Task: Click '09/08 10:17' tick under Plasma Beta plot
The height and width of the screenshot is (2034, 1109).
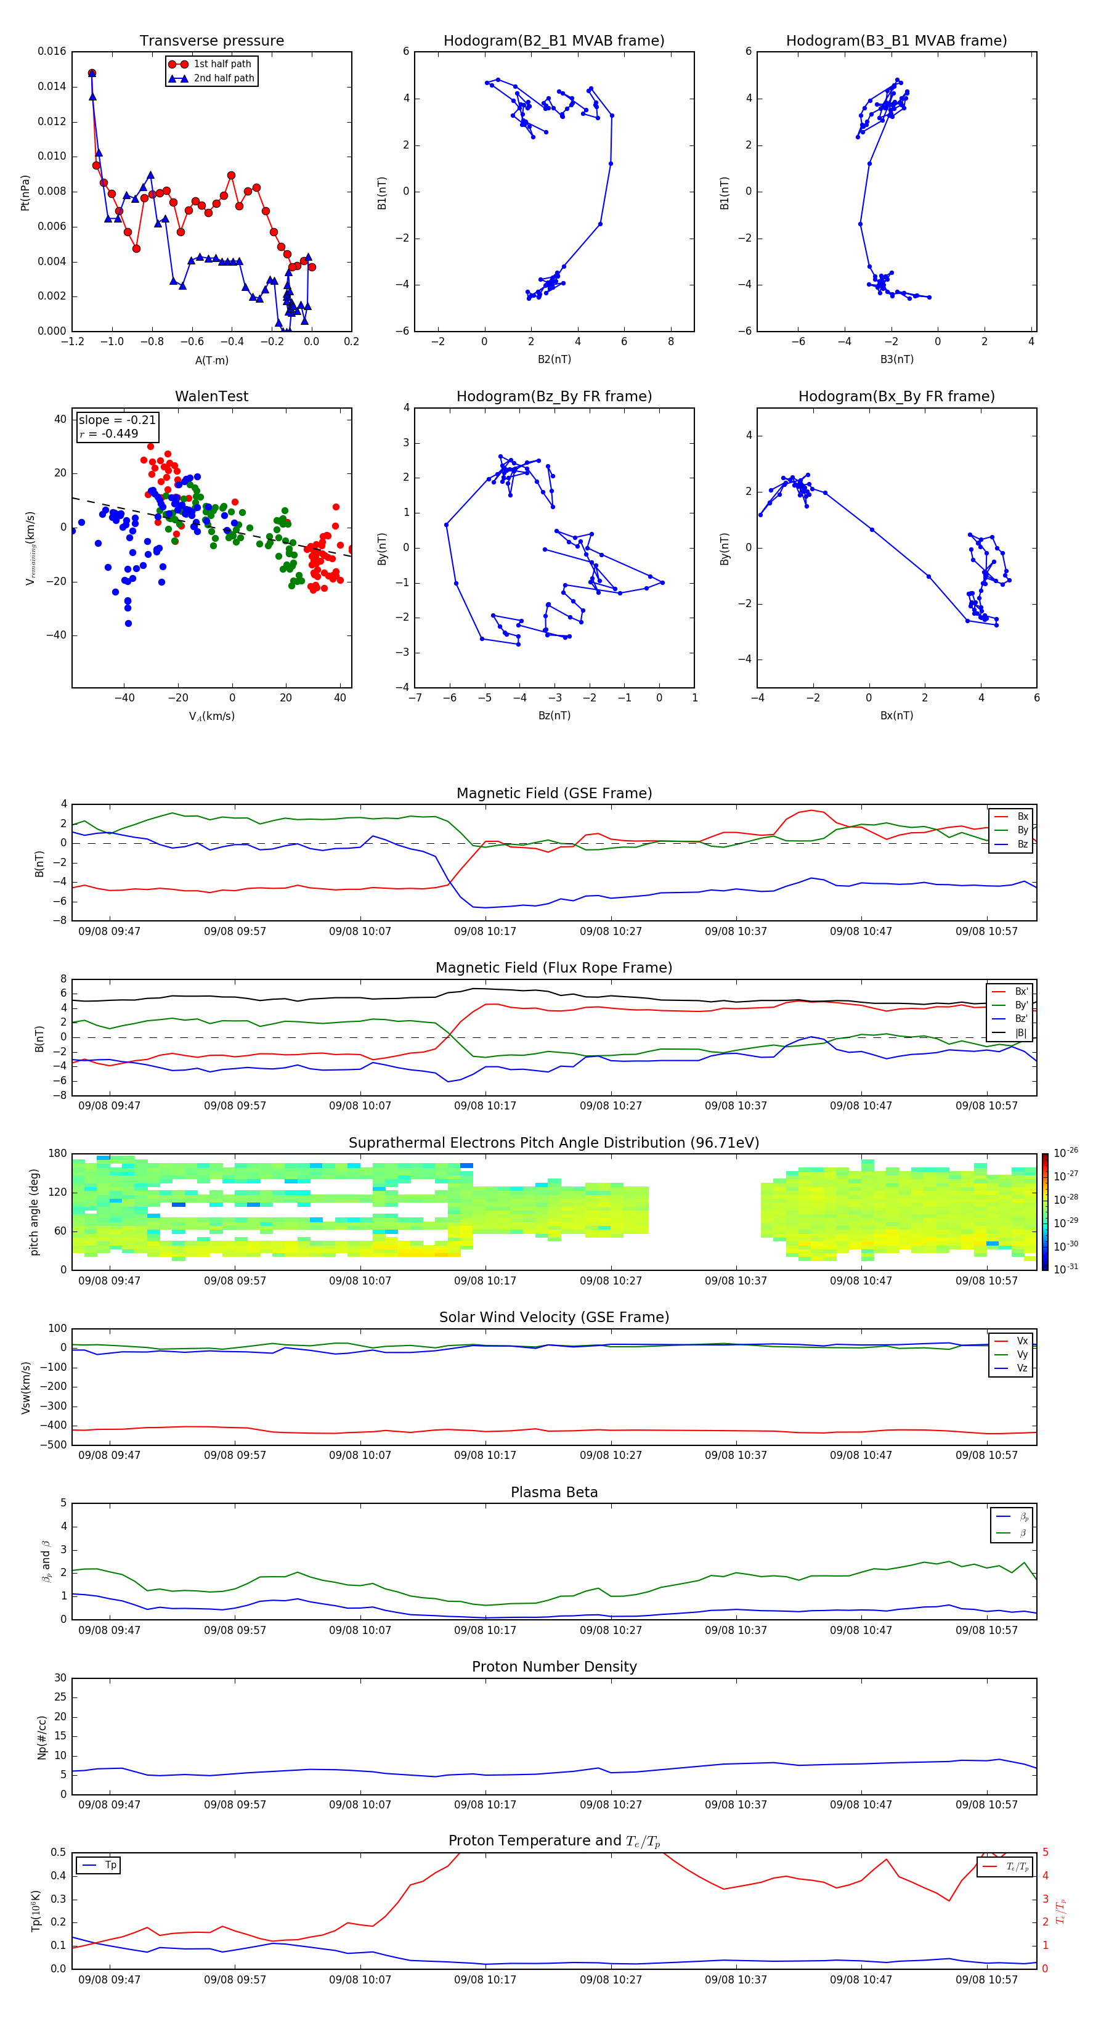Action: (x=485, y=1630)
